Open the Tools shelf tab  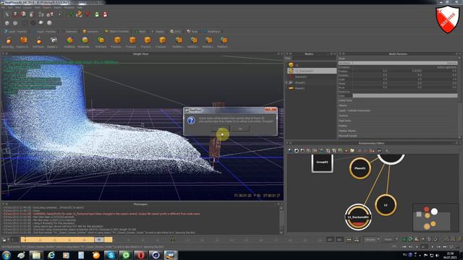192,31
